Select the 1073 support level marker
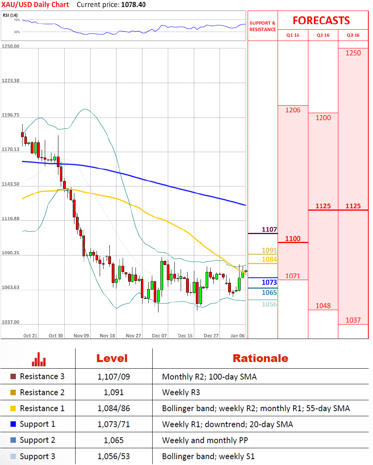The height and width of the screenshot is (465, 373). [x=269, y=282]
